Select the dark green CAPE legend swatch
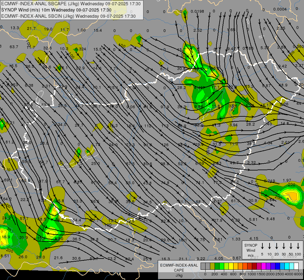This screenshot has height=280, width=304. pos(217,266)
